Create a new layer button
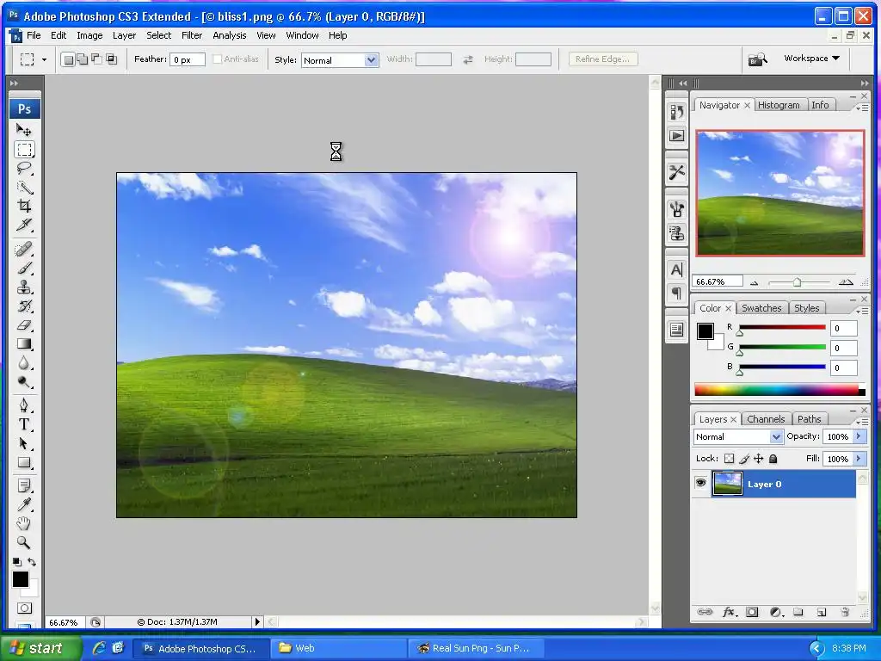The image size is (881, 661). point(821,612)
